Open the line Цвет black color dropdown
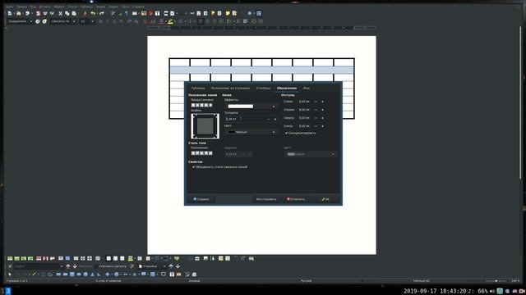This screenshot has height=295, width=526. coord(251,132)
